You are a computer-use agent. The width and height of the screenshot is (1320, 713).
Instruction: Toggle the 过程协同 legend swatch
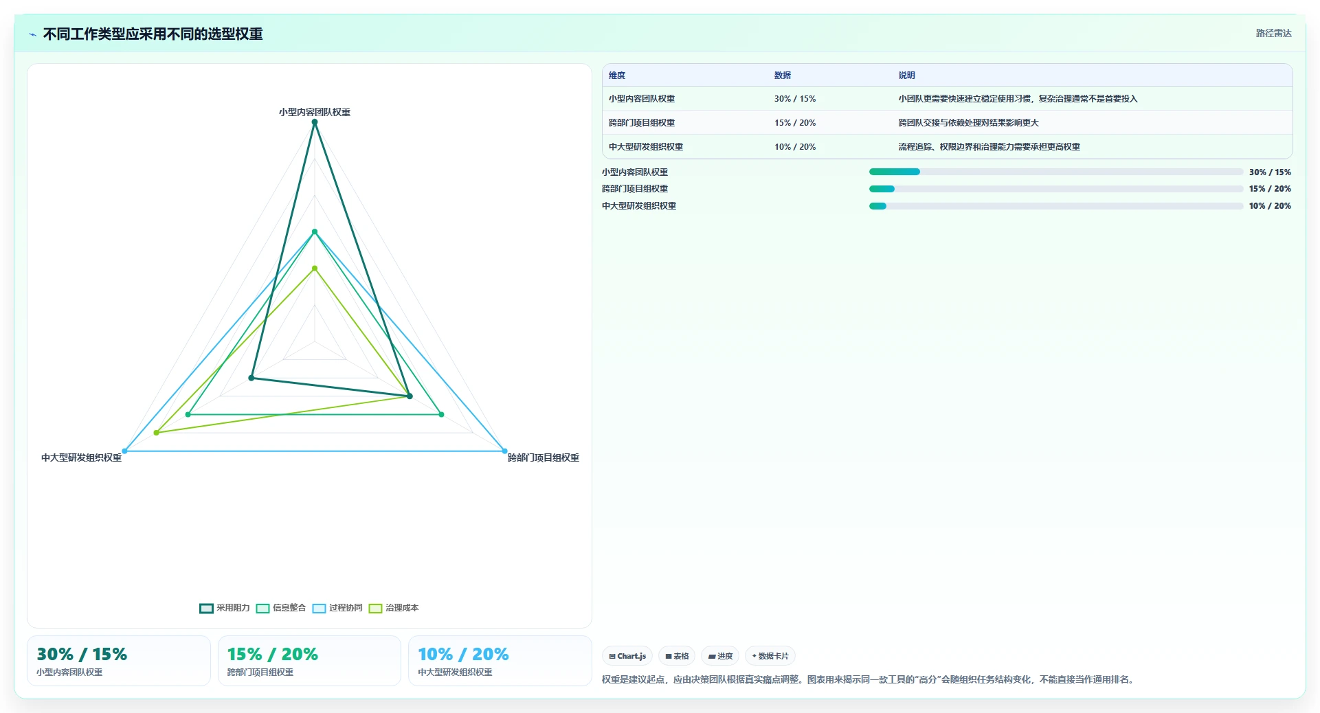tap(319, 608)
